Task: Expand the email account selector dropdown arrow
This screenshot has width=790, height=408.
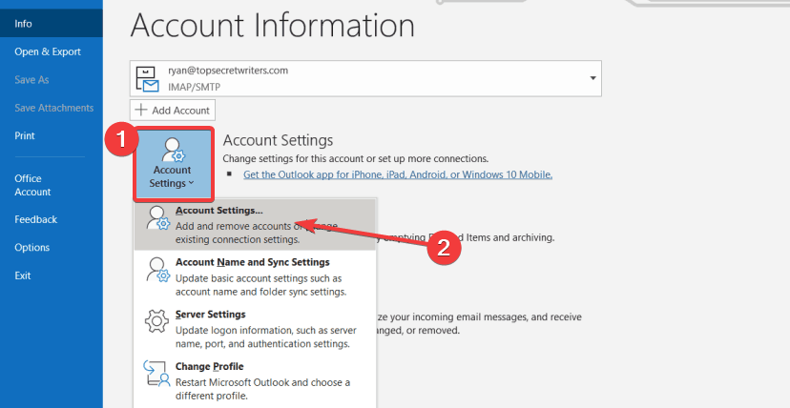Action: pos(593,78)
